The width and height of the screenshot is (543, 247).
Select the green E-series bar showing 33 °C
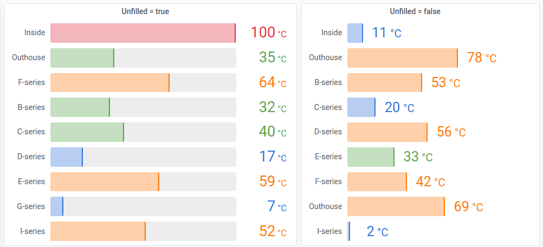pyautogui.click(x=371, y=157)
